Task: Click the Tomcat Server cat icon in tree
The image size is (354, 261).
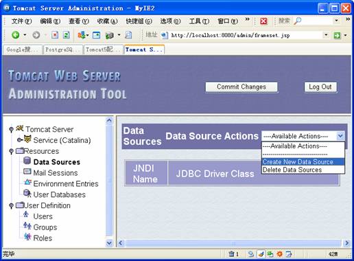Action: 20,128
